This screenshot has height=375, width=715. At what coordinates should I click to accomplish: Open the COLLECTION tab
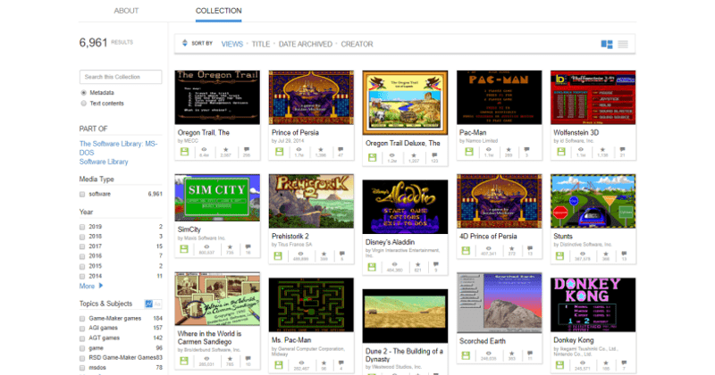(x=218, y=11)
